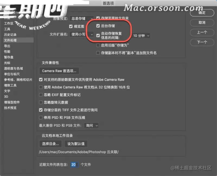
Task: Open the 总是存储 image preview dropdown
Action: 82,18
